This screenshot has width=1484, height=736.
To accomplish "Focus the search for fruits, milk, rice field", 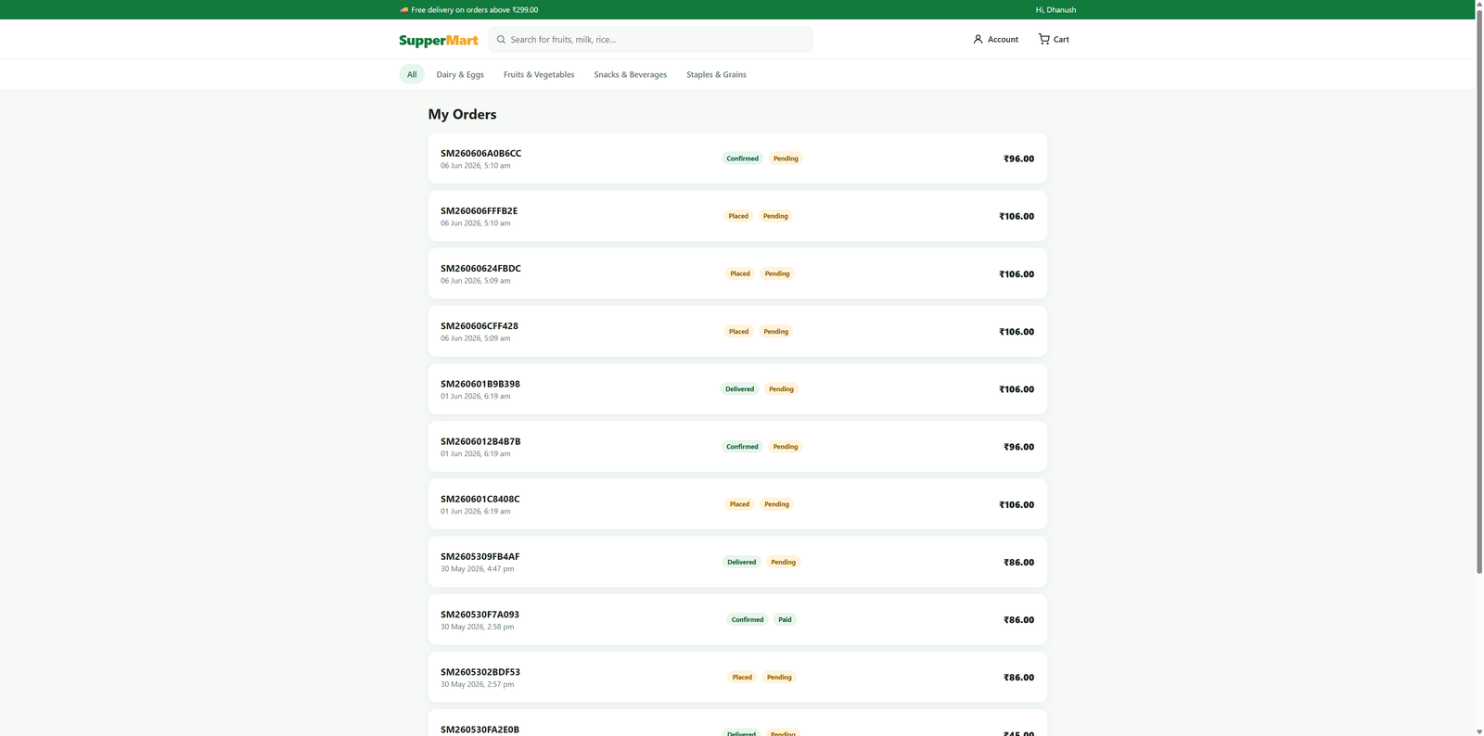I will (x=651, y=39).
